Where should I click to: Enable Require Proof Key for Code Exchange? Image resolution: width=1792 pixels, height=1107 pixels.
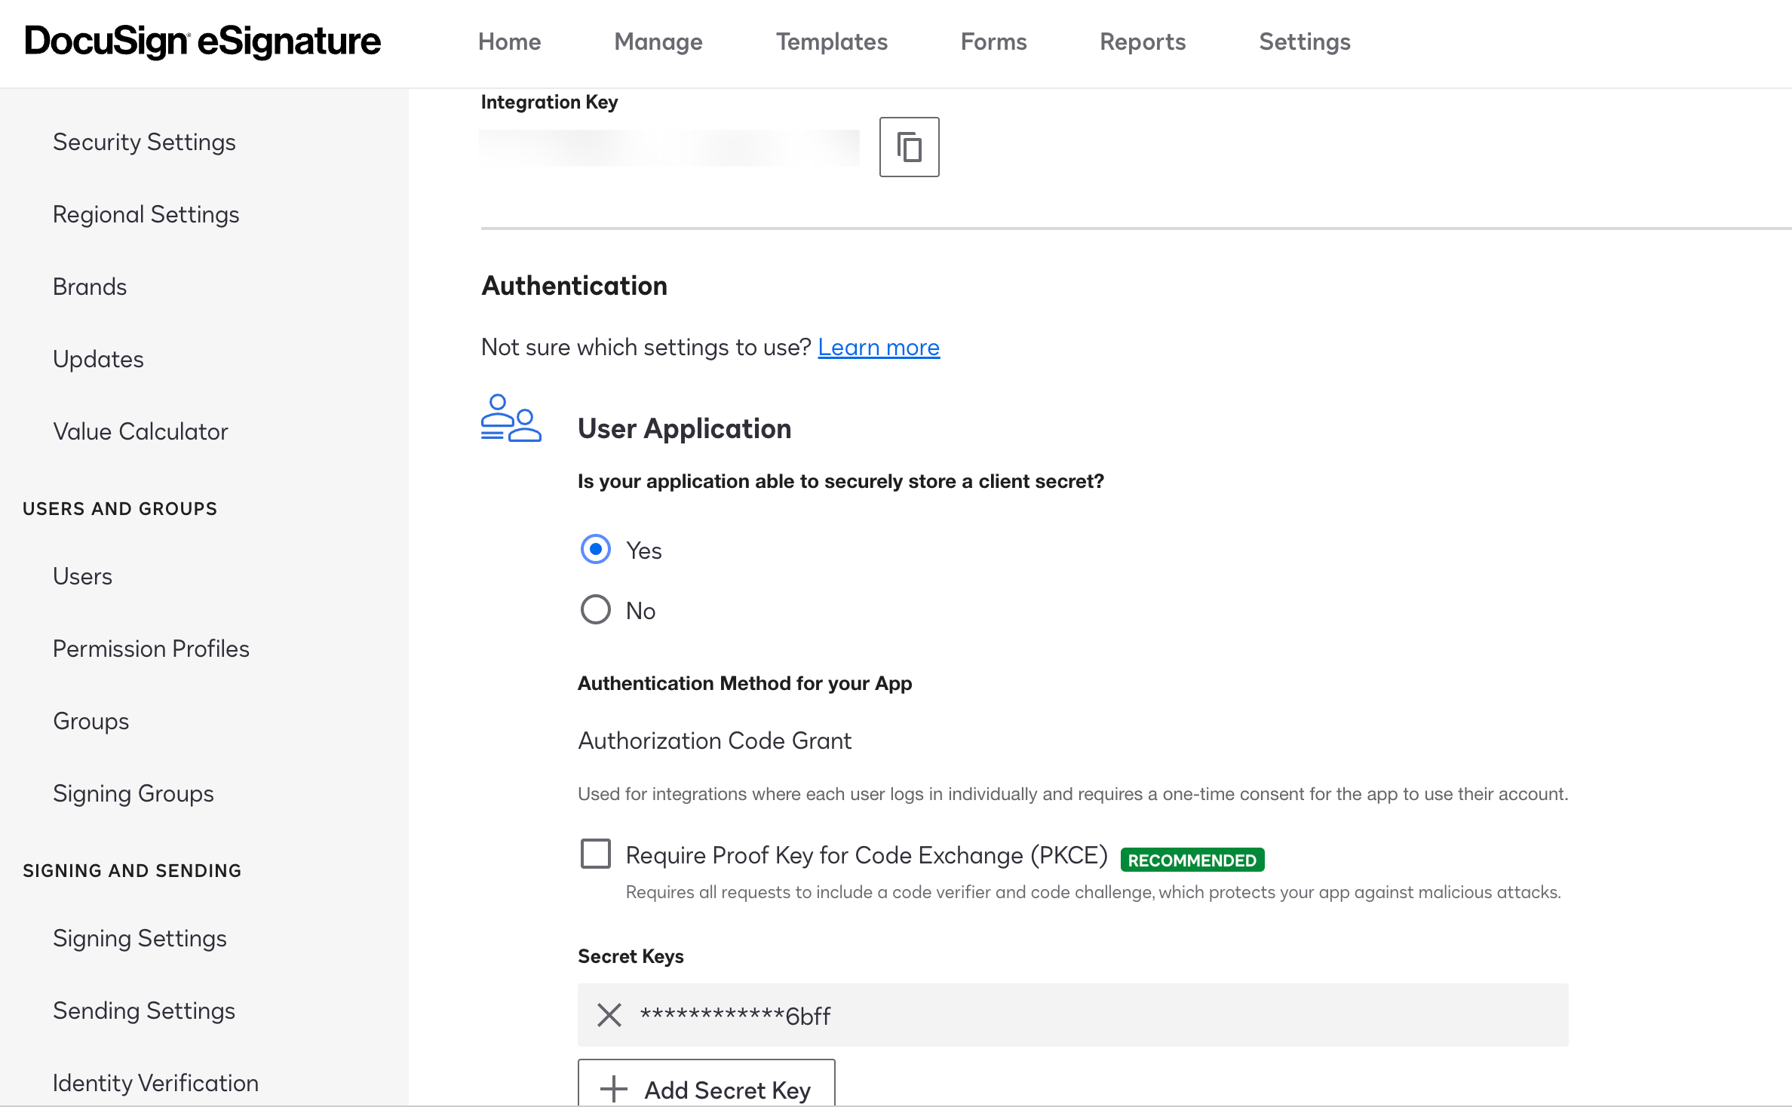click(595, 854)
